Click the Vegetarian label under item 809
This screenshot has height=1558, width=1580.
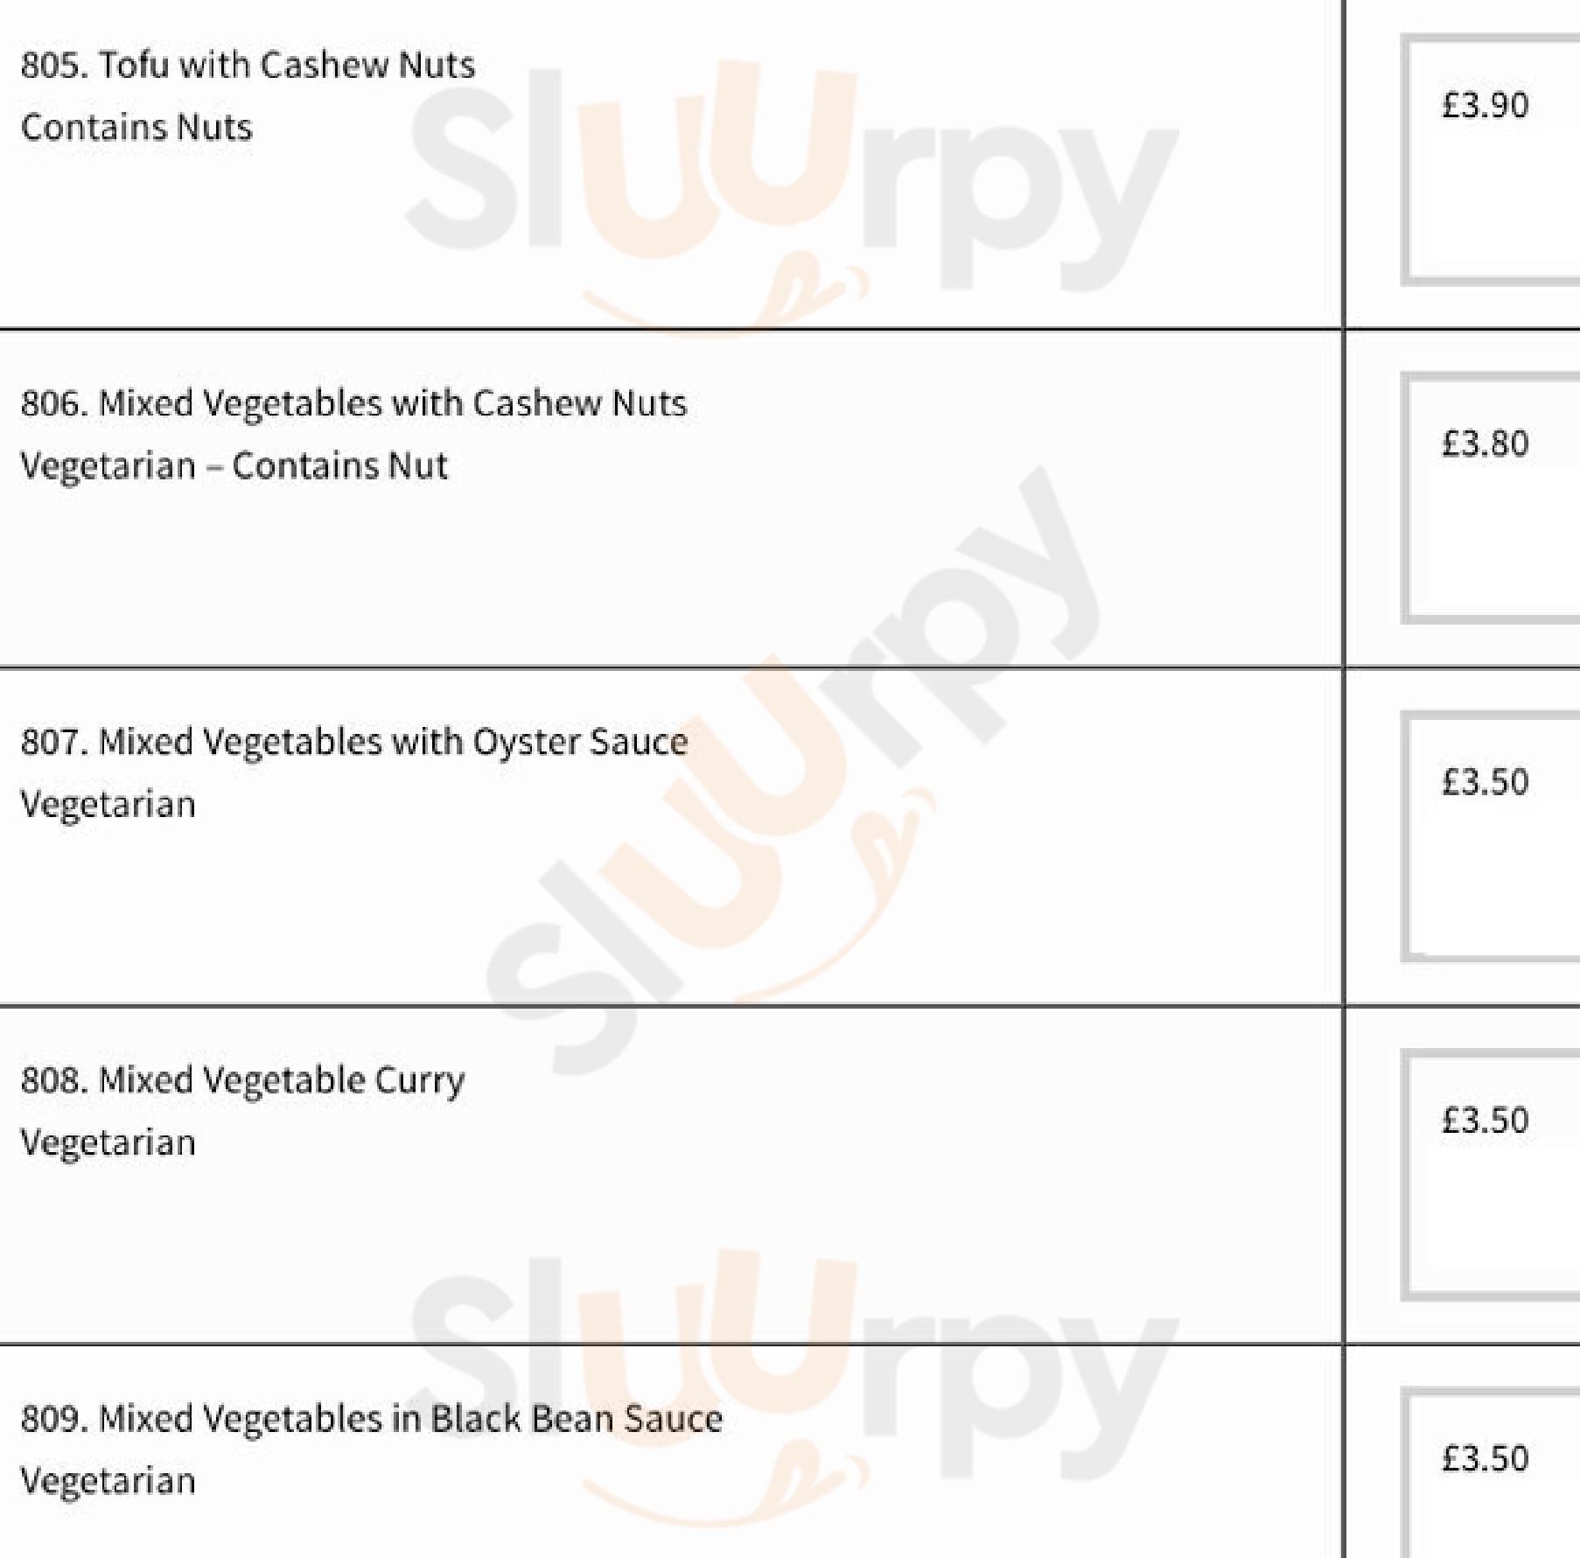click(x=108, y=1481)
